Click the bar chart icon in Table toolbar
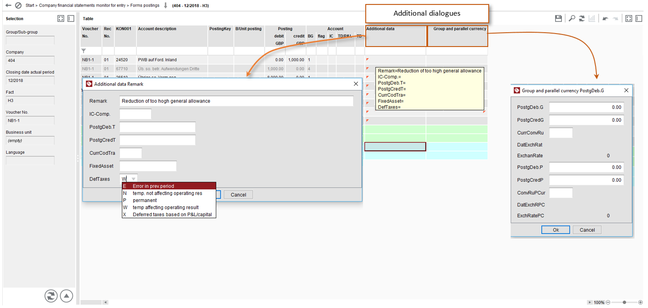Image resolution: width=648 pixels, height=308 pixels. click(x=592, y=18)
